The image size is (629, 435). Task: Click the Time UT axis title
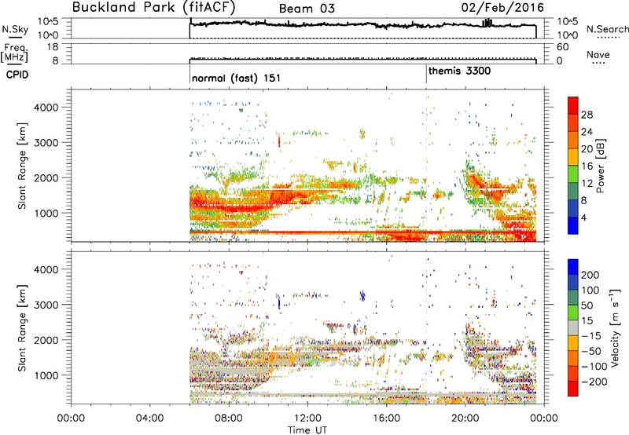307,430
